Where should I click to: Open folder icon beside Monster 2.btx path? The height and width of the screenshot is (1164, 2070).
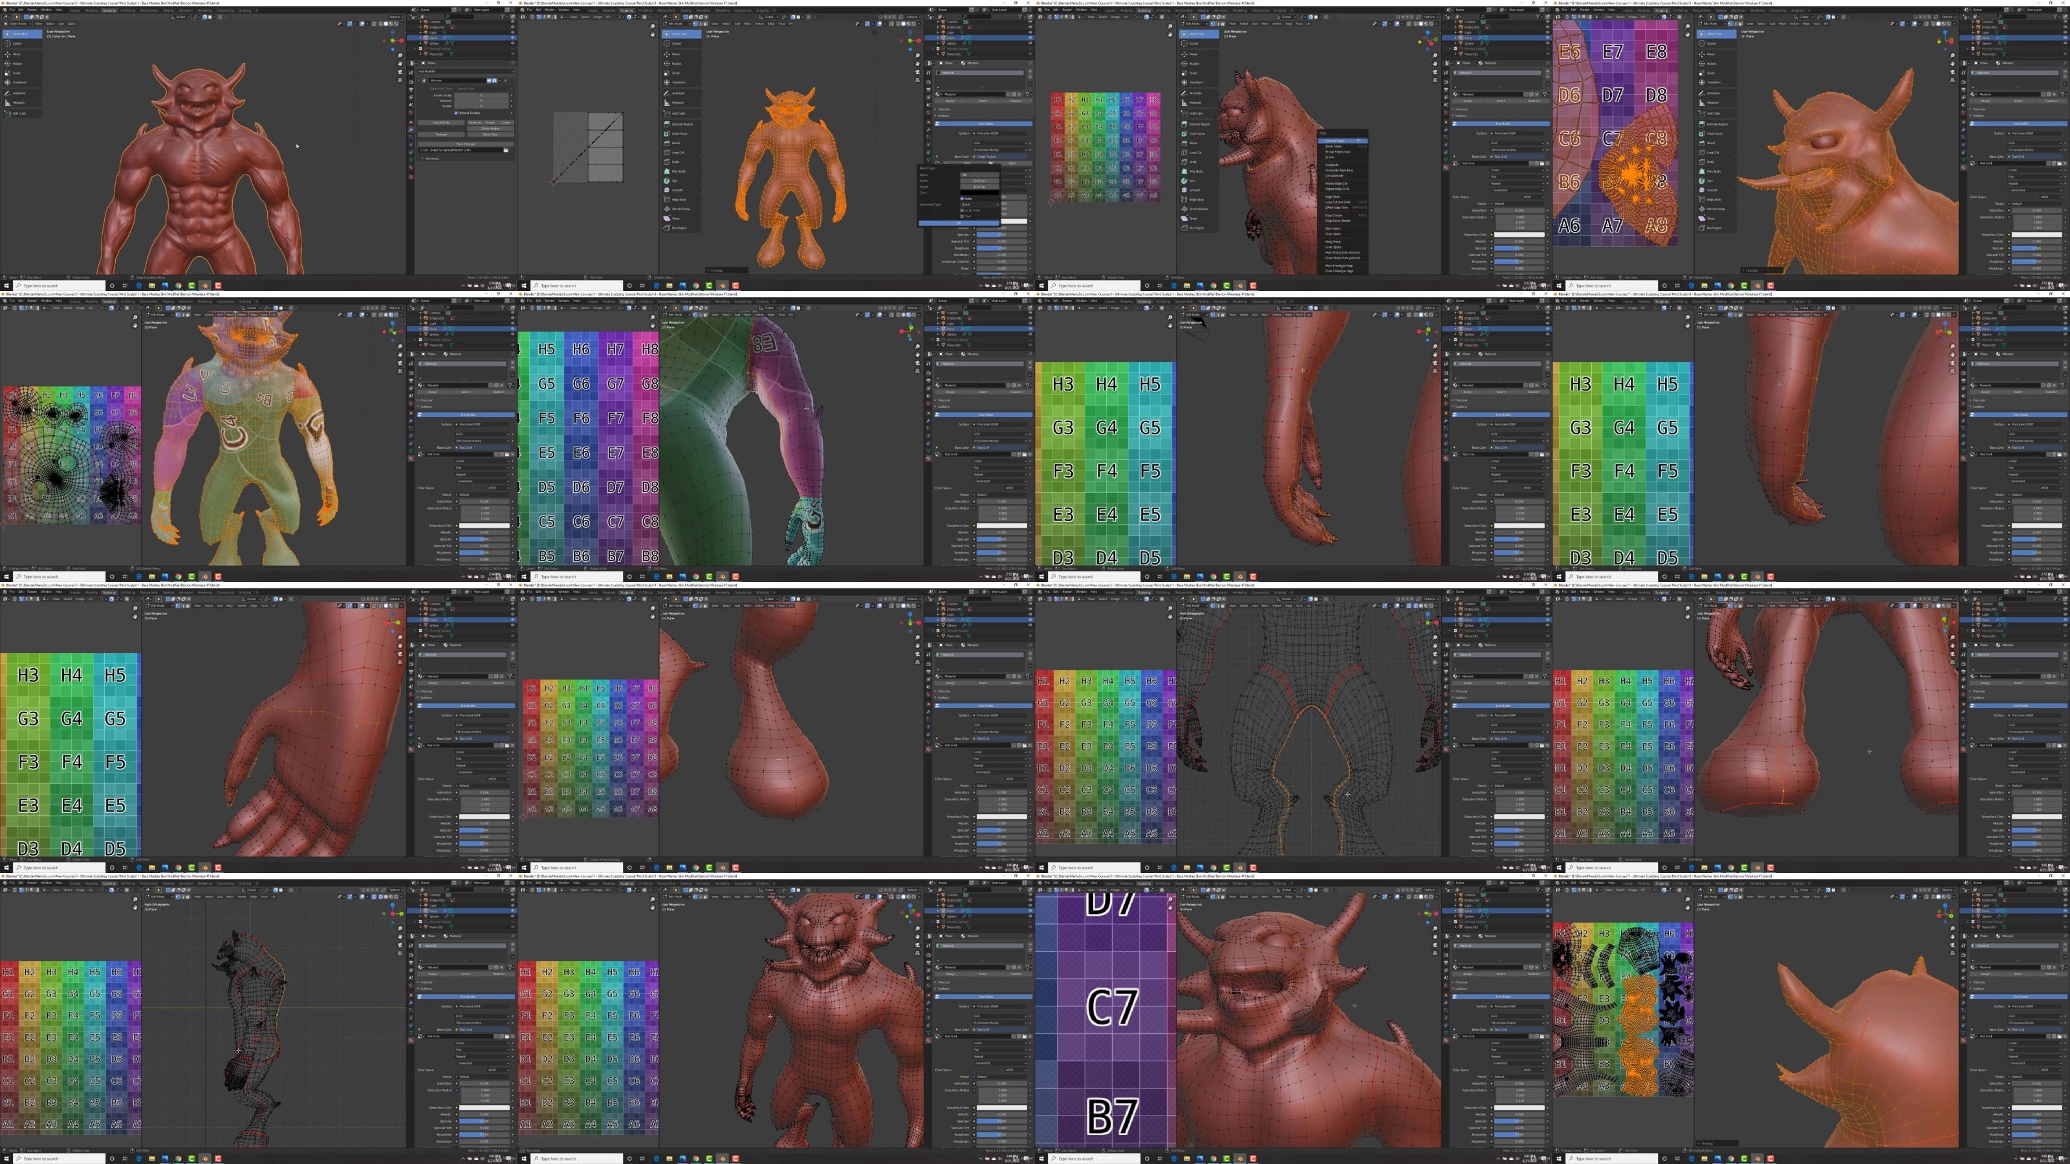[507, 151]
